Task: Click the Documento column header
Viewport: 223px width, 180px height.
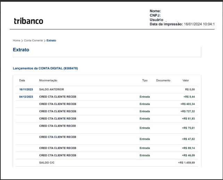Action: pyautogui.click(x=163, y=80)
